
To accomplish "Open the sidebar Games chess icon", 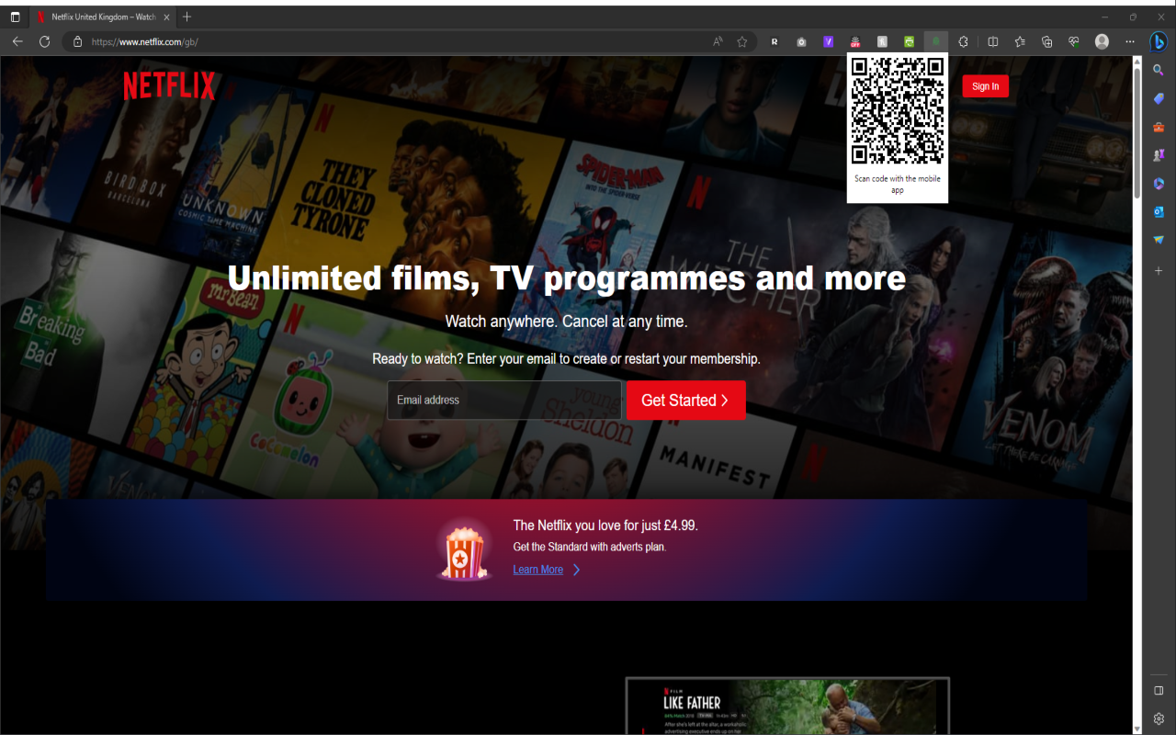I will [x=1159, y=155].
